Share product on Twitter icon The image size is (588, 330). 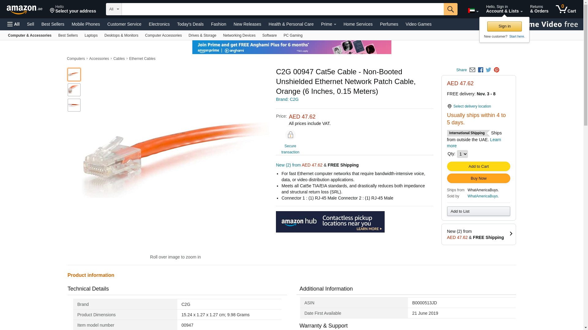[x=488, y=70]
